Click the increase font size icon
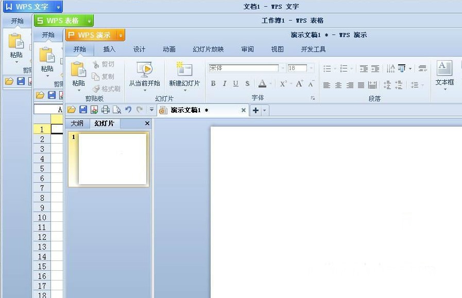Image resolution: width=462 pixels, height=298 pixels. click(x=299, y=83)
